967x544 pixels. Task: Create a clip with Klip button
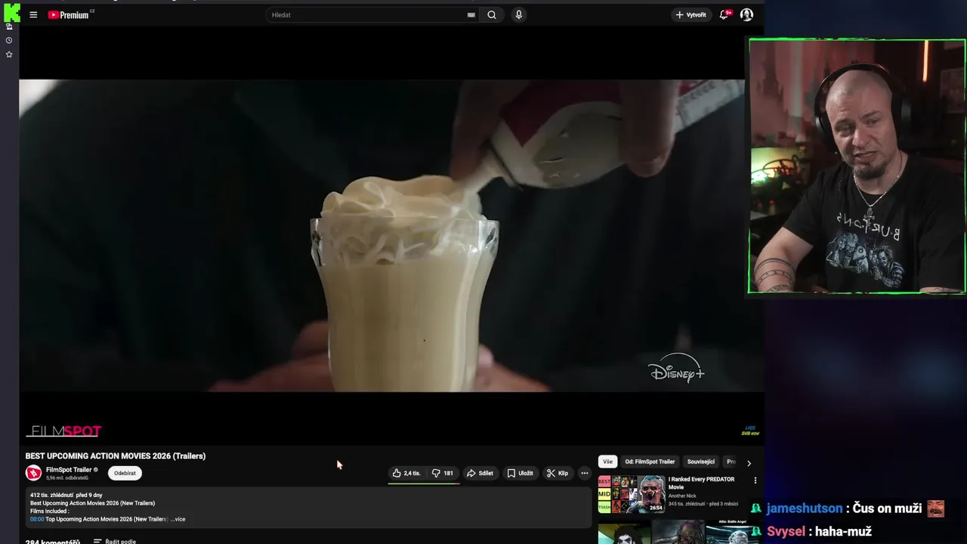(x=558, y=473)
